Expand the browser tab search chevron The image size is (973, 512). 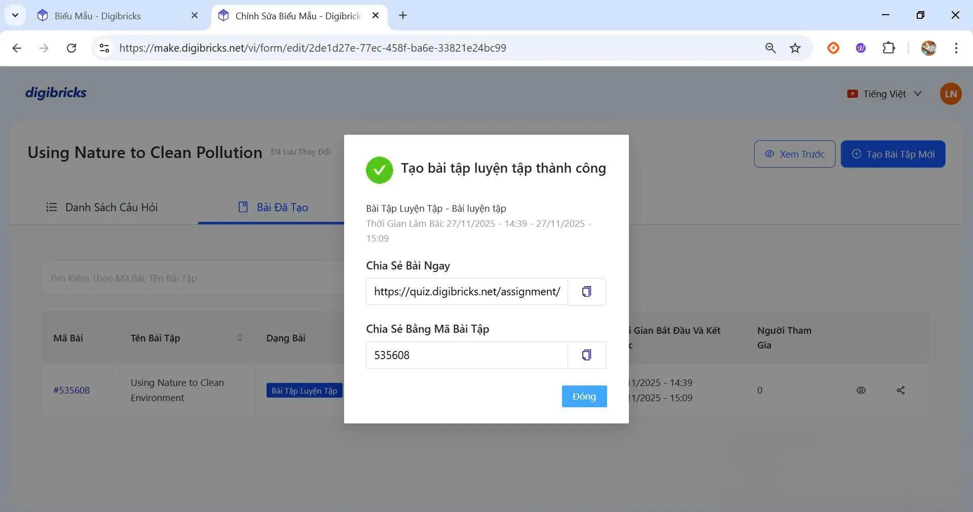[15, 15]
